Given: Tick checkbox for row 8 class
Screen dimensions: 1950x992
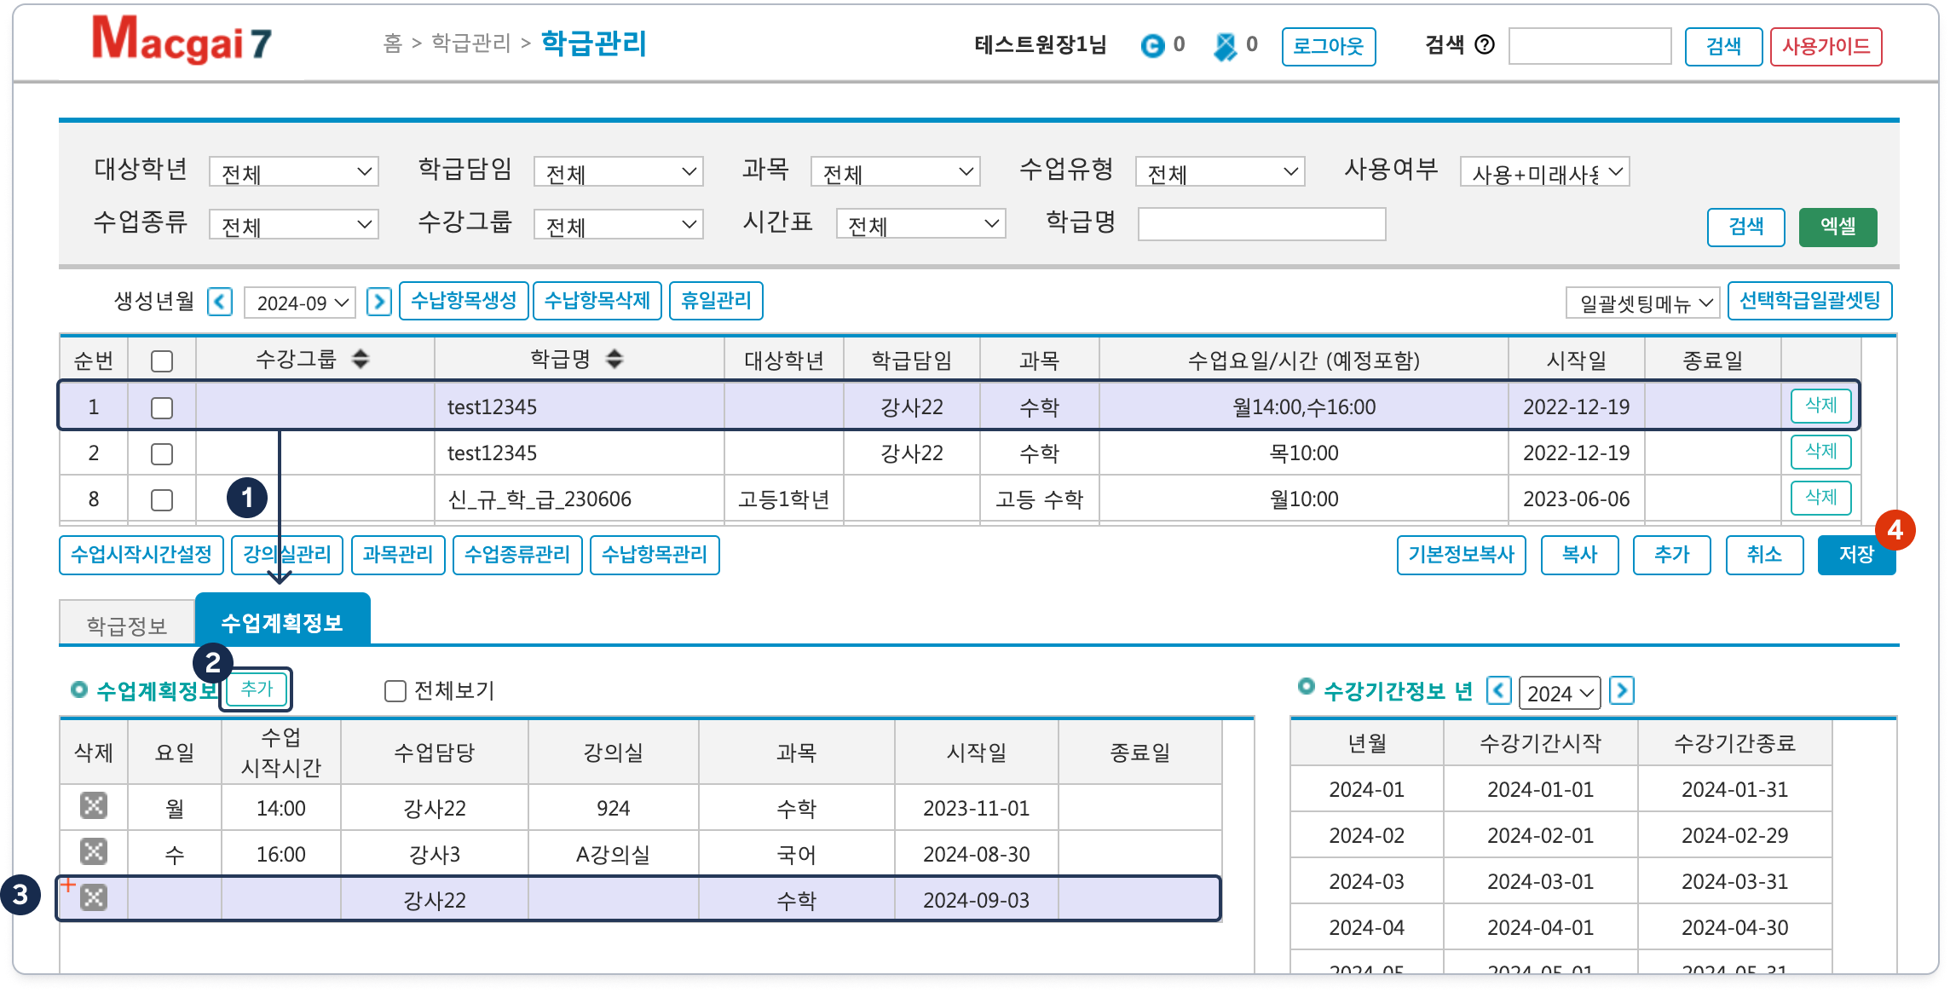Looking at the screenshot, I should pyautogui.click(x=162, y=499).
